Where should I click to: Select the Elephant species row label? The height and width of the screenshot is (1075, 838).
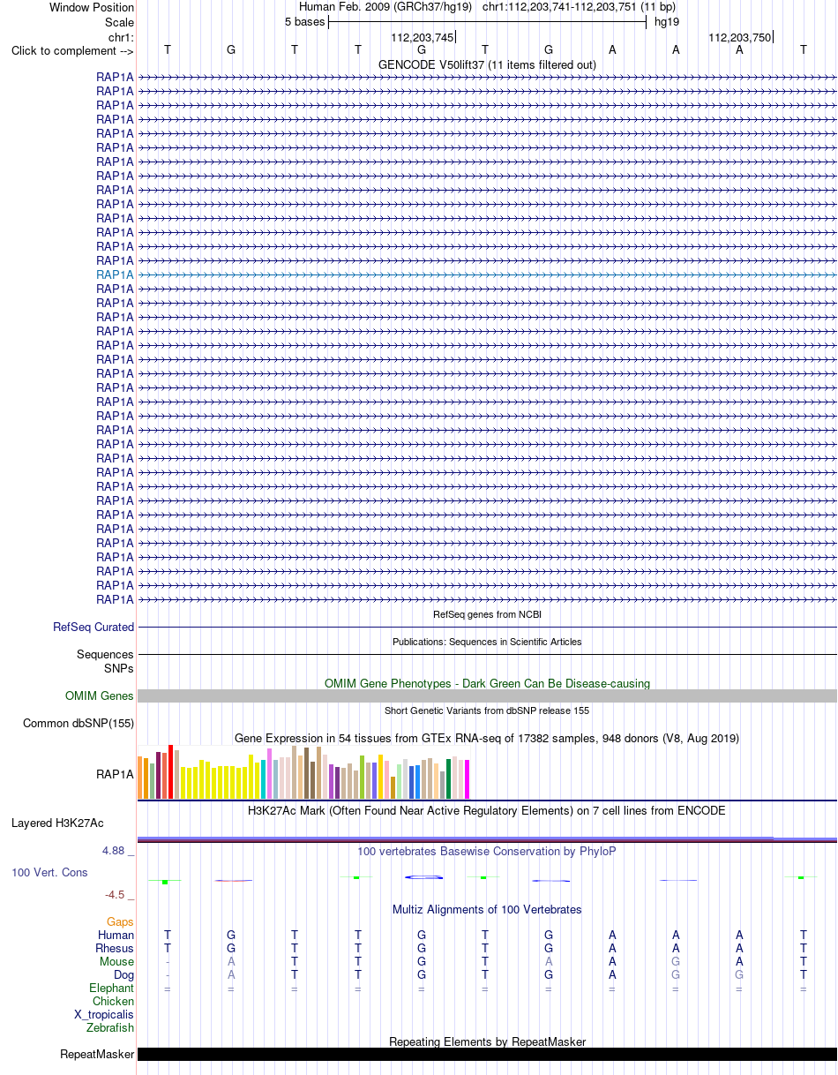pos(111,988)
